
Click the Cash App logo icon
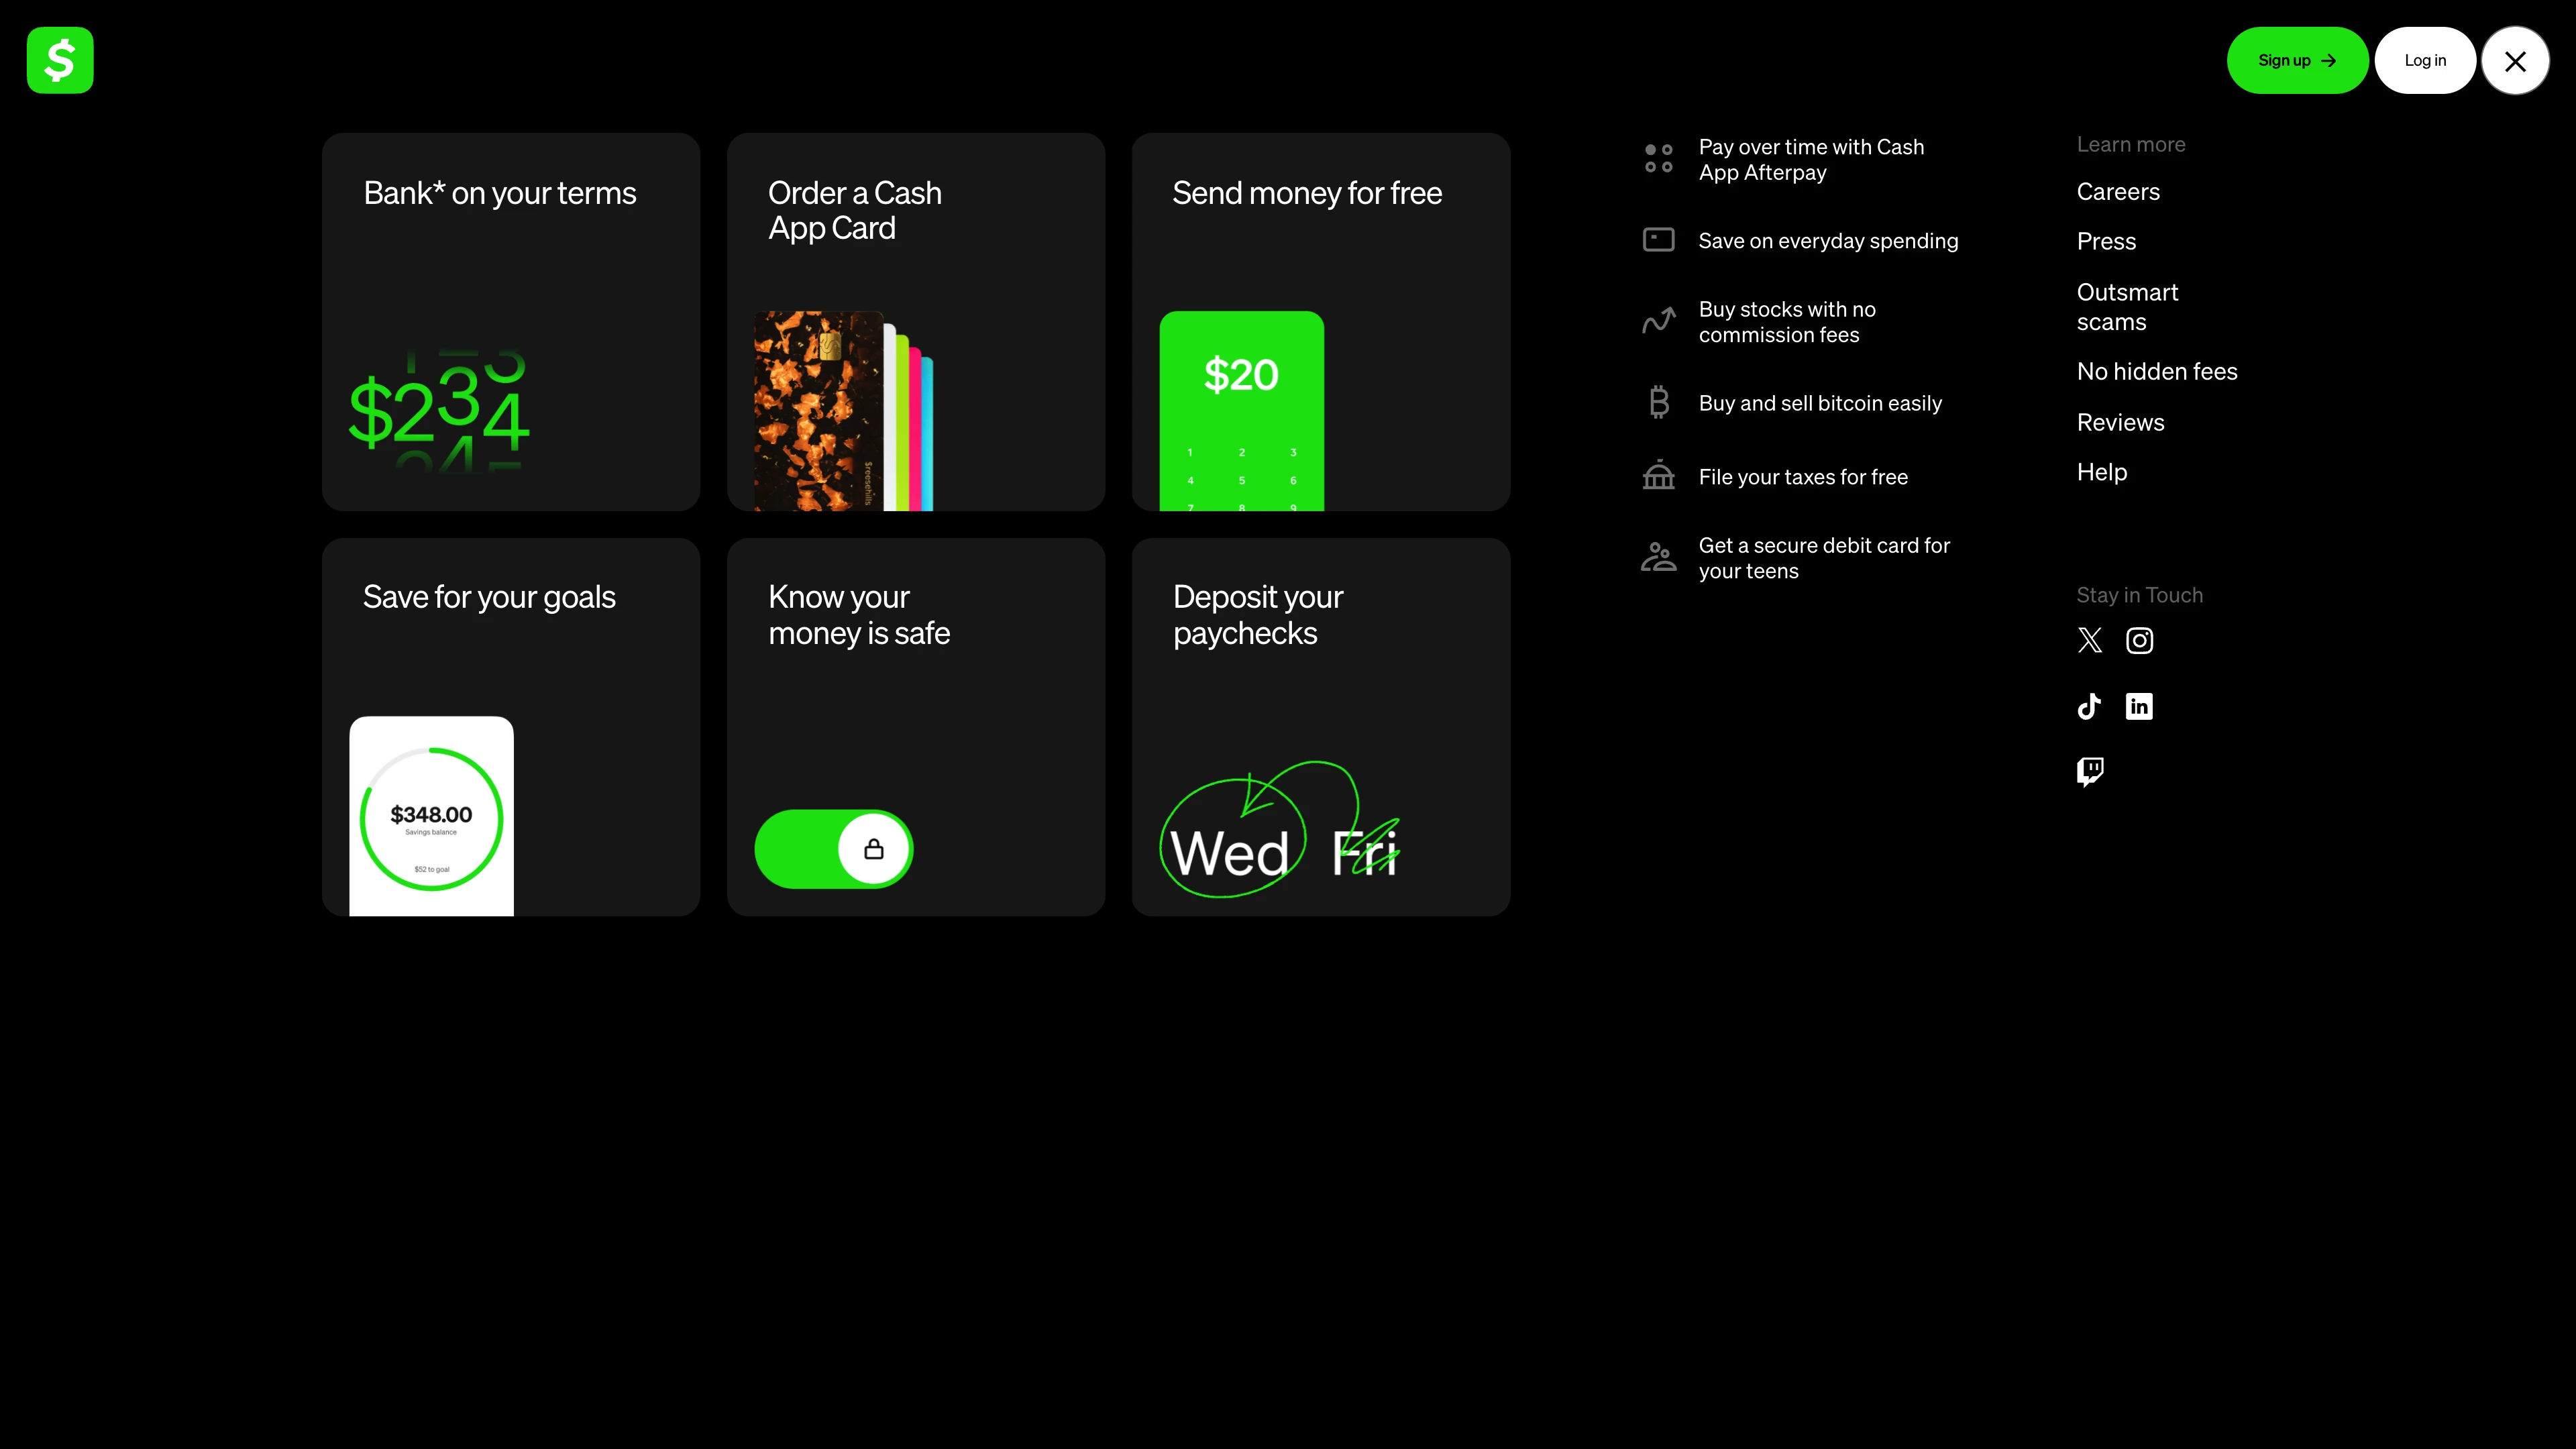[x=60, y=60]
